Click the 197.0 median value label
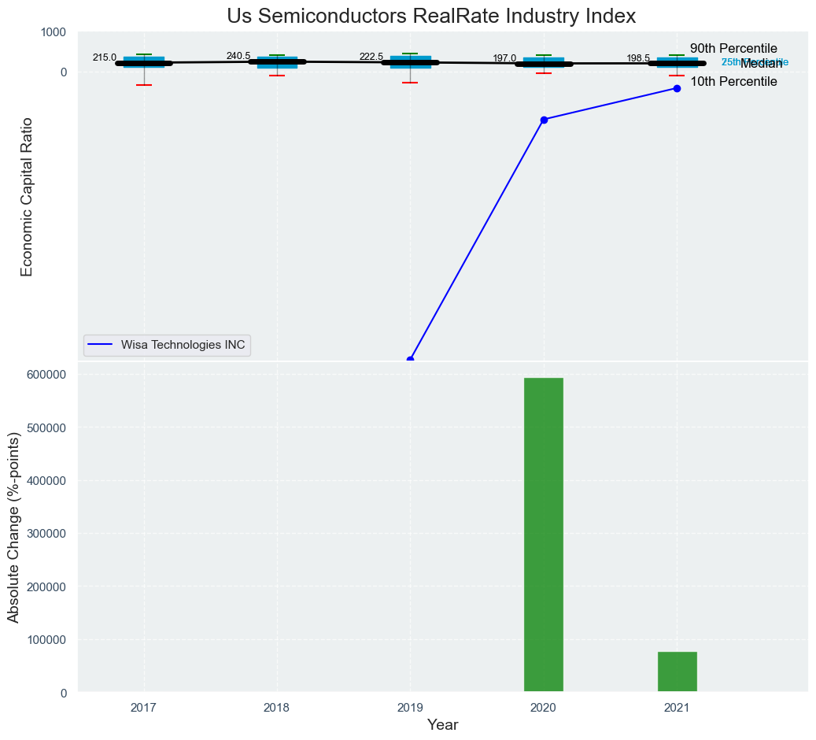 point(504,58)
